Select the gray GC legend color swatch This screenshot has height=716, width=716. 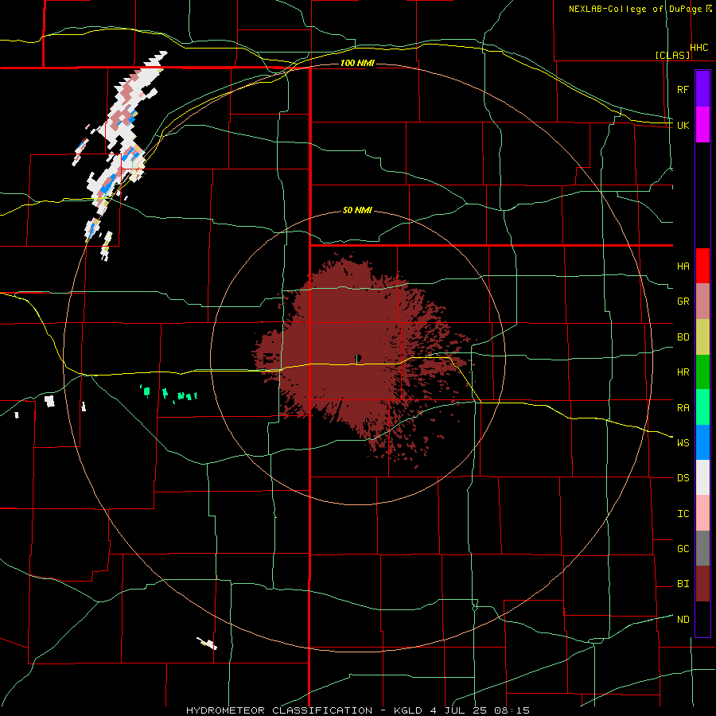(x=702, y=548)
